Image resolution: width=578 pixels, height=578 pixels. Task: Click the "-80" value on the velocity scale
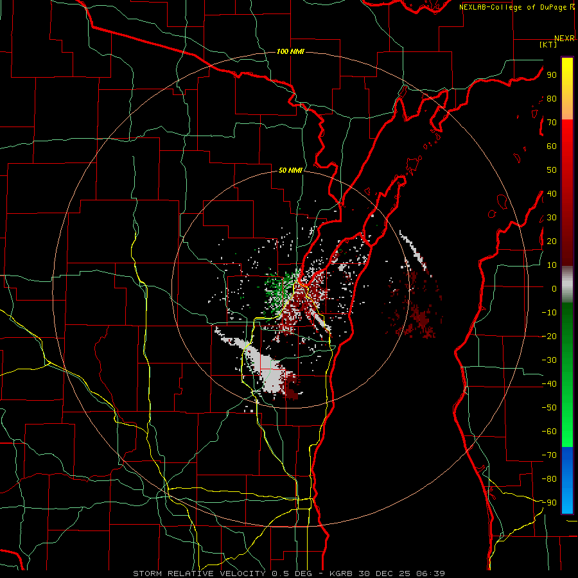click(549, 479)
